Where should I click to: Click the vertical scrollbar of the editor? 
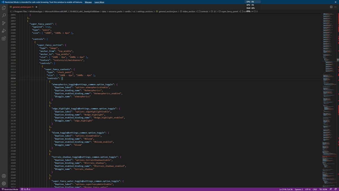click(338, 100)
